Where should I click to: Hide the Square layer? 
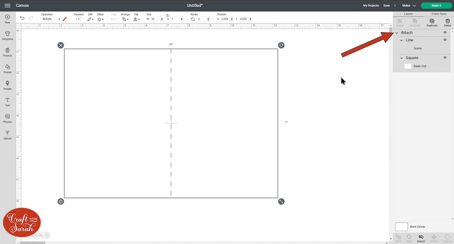point(445,57)
